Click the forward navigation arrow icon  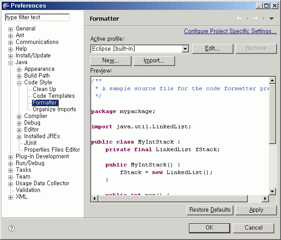click(255, 18)
